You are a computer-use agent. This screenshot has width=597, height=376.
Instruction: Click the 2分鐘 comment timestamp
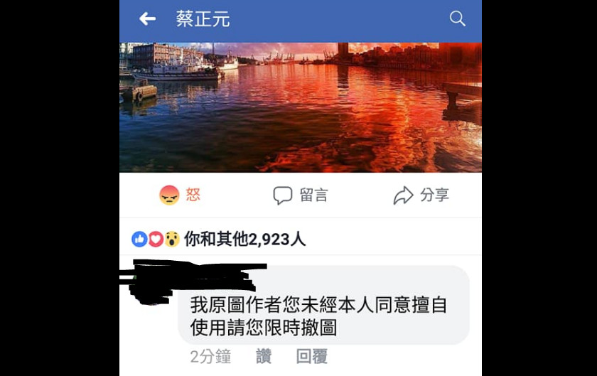tap(210, 357)
